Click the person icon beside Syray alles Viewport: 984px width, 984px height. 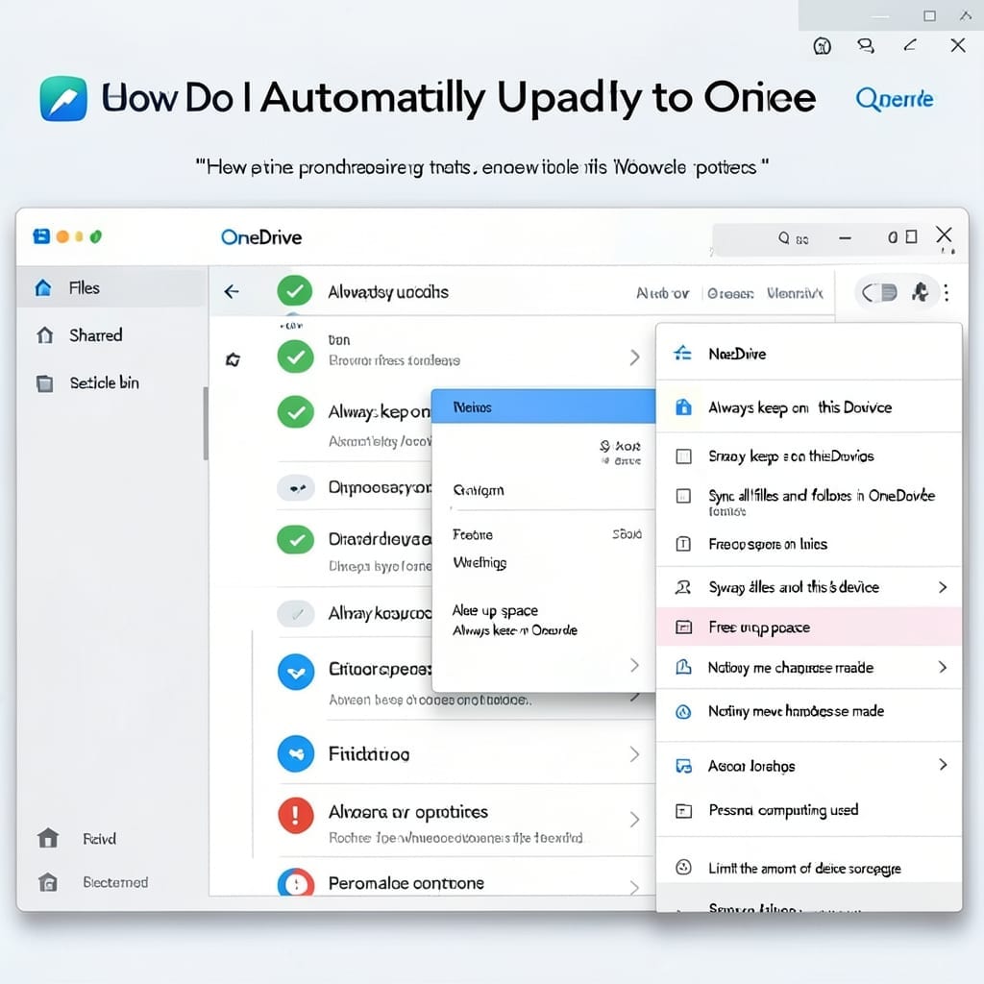tap(683, 587)
